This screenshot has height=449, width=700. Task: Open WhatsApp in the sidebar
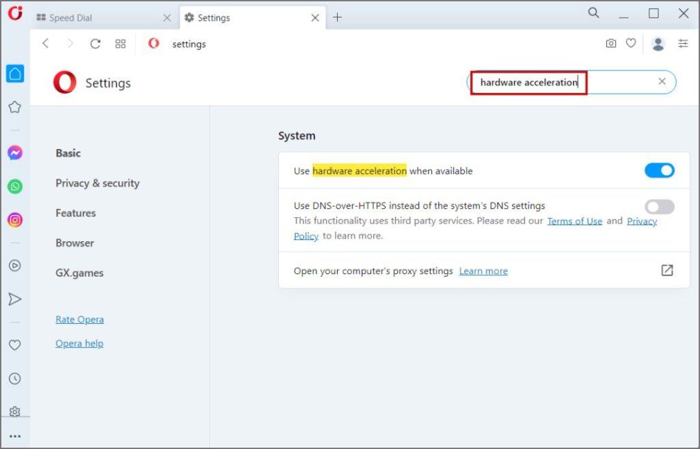tap(15, 187)
